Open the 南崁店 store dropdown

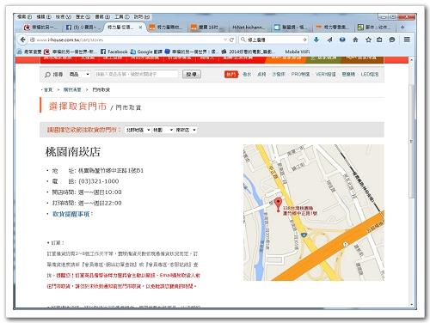pos(186,130)
